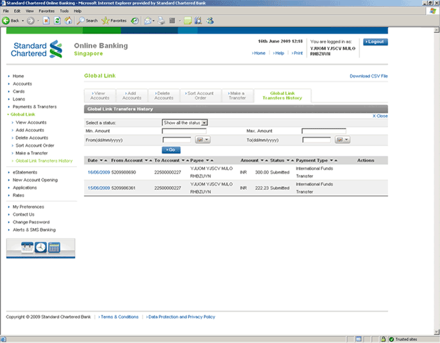Viewport: 440px width, 343px height.
Task: Click the green Discuss toolbar icon
Action: click(x=187, y=21)
